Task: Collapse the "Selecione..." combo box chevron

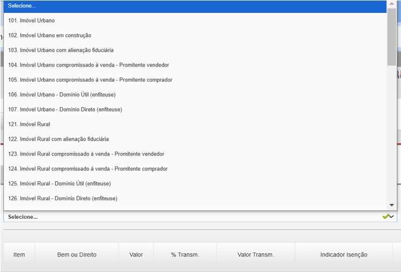Action: (x=391, y=217)
